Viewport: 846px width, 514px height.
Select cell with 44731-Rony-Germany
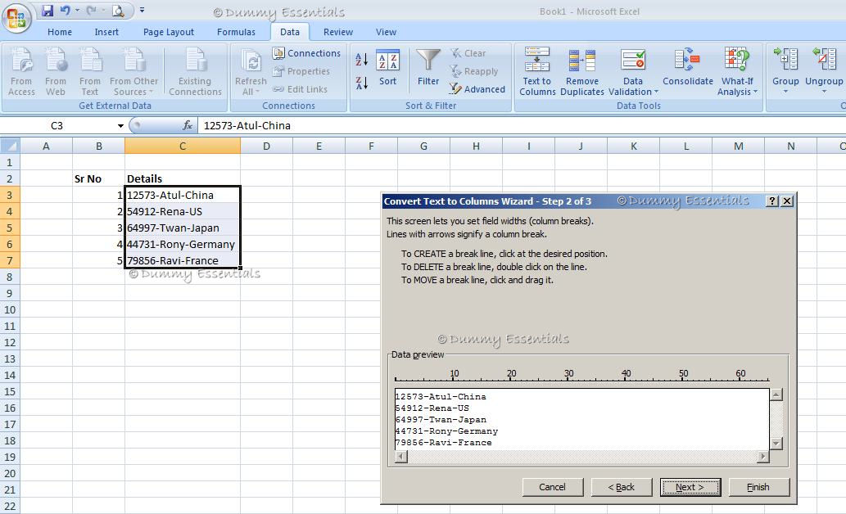(183, 245)
